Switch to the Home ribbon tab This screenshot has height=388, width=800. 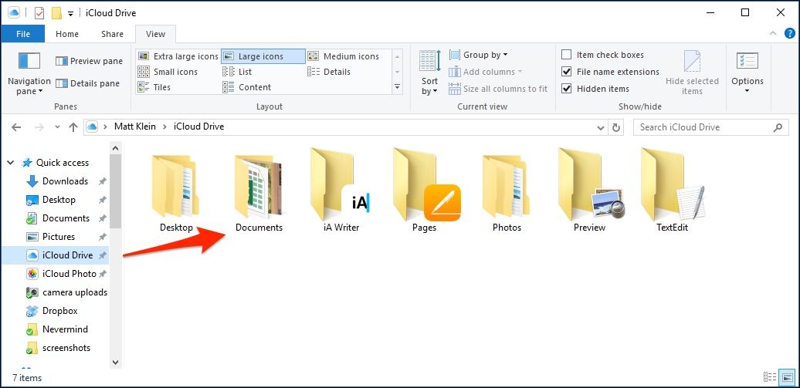[x=67, y=34]
